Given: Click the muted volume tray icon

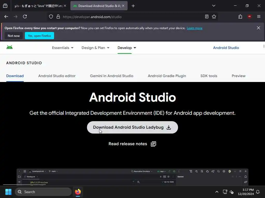Looking at the screenshot, I should [x=232, y=192].
